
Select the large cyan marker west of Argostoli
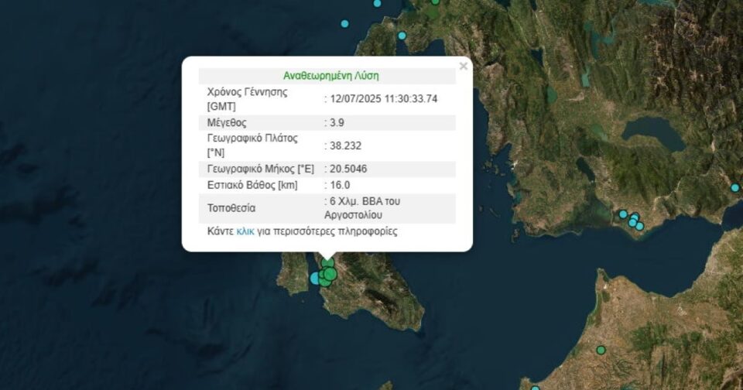tap(316, 277)
